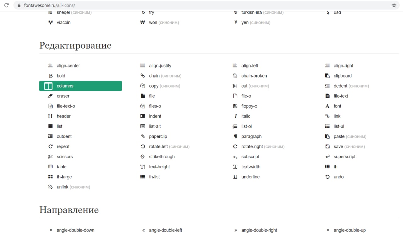Image resolution: width=403 pixels, height=236 pixels.
Task: Open the indent link
Action: [155, 116]
